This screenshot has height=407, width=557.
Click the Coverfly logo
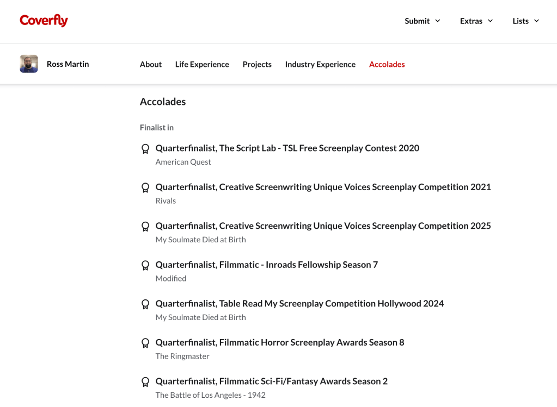[x=44, y=21]
